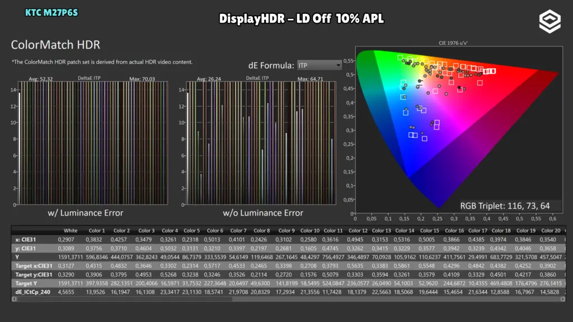Click the CIE 1976 u'v' chart title
The width and height of the screenshot is (573, 322).
[453, 43]
